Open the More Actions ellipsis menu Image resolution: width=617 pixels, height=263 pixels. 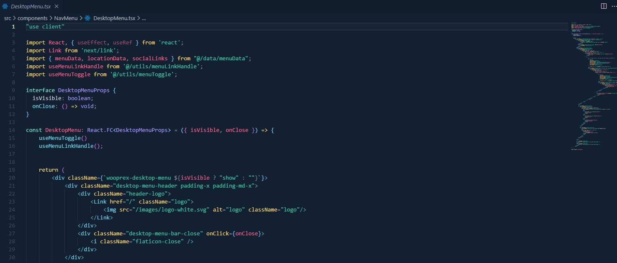point(612,6)
